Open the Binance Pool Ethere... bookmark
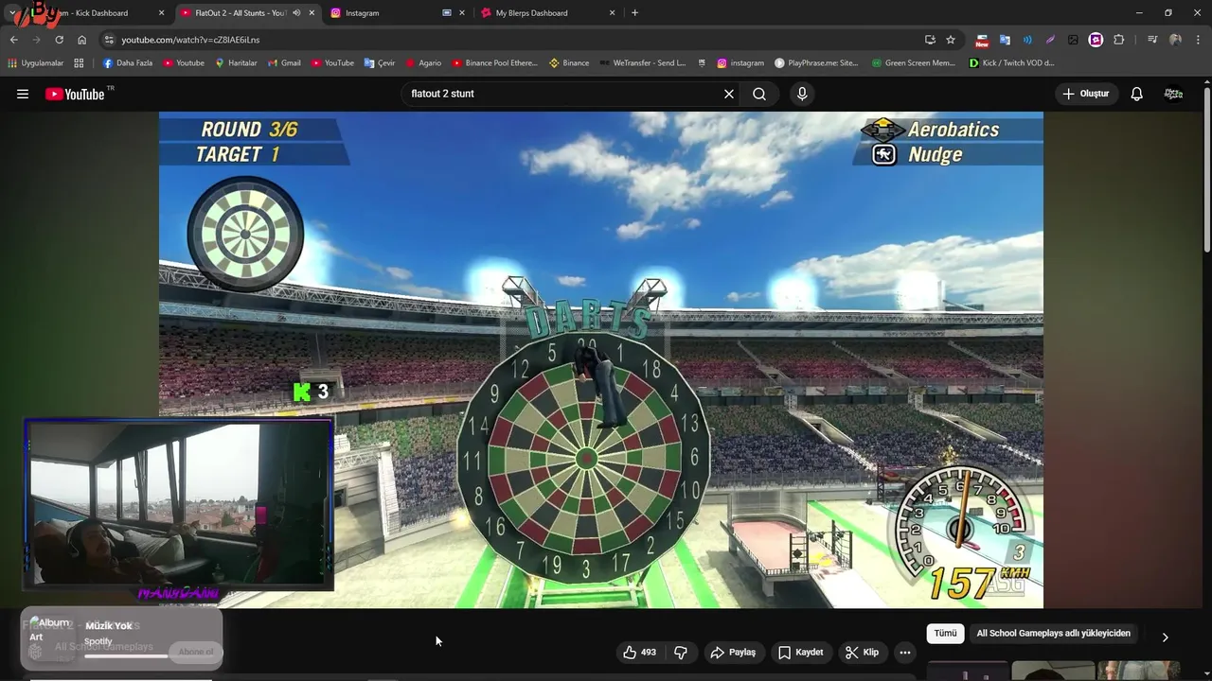 click(x=494, y=63)
